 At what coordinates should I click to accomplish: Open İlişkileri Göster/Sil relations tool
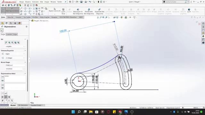click(55, 10)
